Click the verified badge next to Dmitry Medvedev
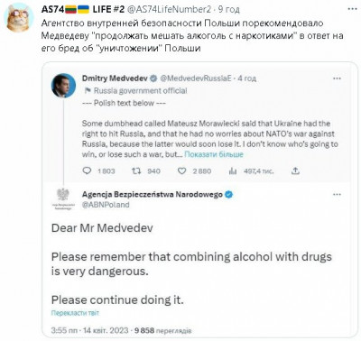361x341 pixels. (x=153, y=78)
